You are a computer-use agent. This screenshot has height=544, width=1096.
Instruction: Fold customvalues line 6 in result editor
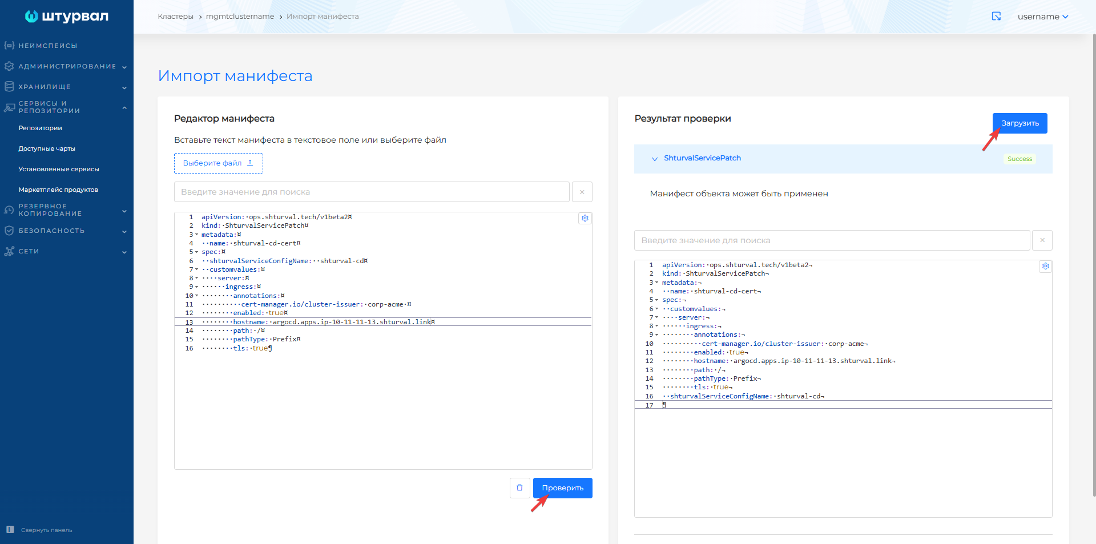(x=657, y=309)
